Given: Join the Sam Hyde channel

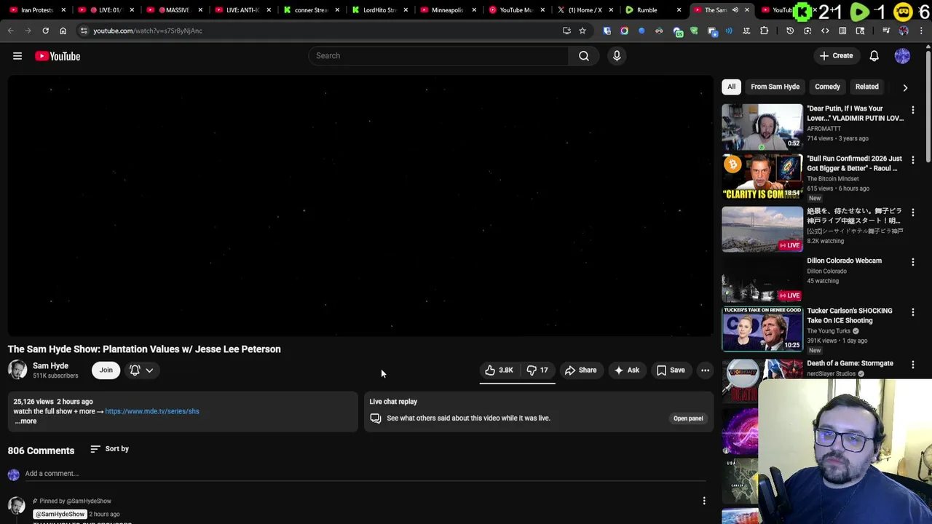Looking at the screenshot, I should click(x=106, y=370).
